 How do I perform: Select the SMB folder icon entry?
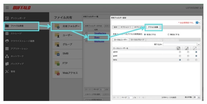pos(67,54)
